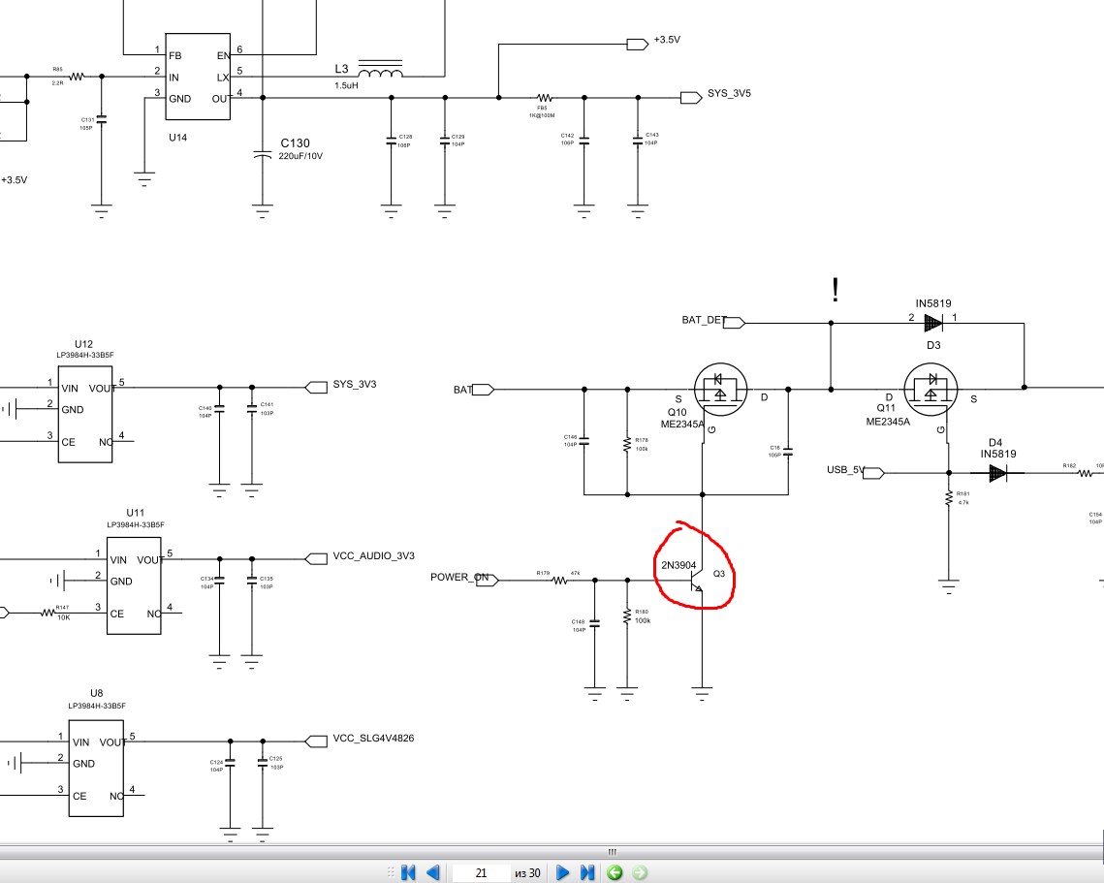
Task: Click the C131 capacitor label
Action: click(87, 120)
